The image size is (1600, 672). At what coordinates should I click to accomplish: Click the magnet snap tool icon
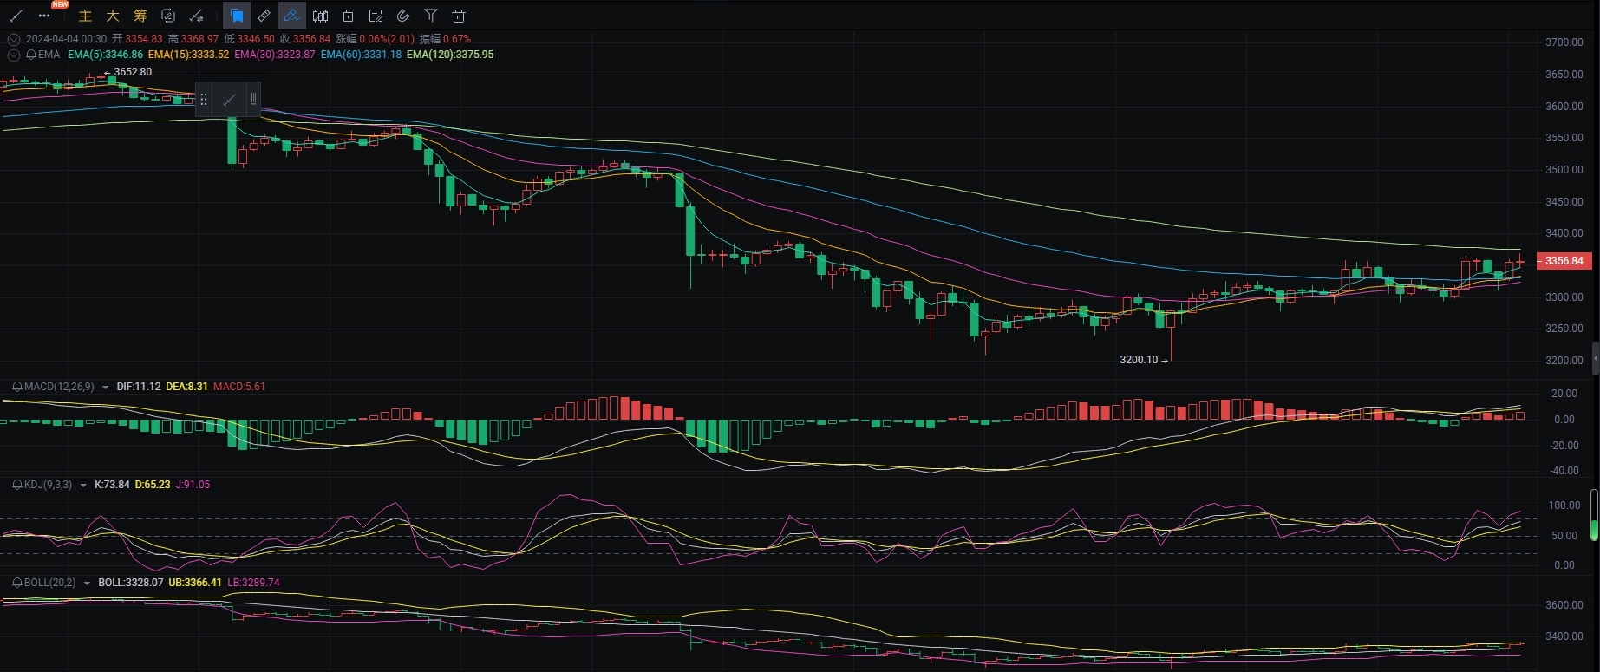403,16
